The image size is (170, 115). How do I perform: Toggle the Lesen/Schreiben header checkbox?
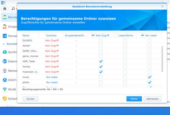tap(116, 35)
